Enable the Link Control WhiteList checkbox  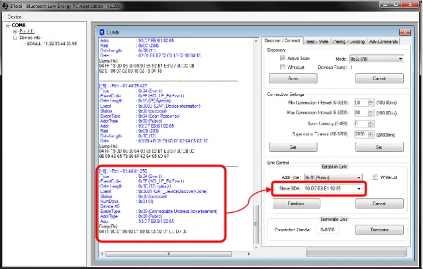pos(375,177)
